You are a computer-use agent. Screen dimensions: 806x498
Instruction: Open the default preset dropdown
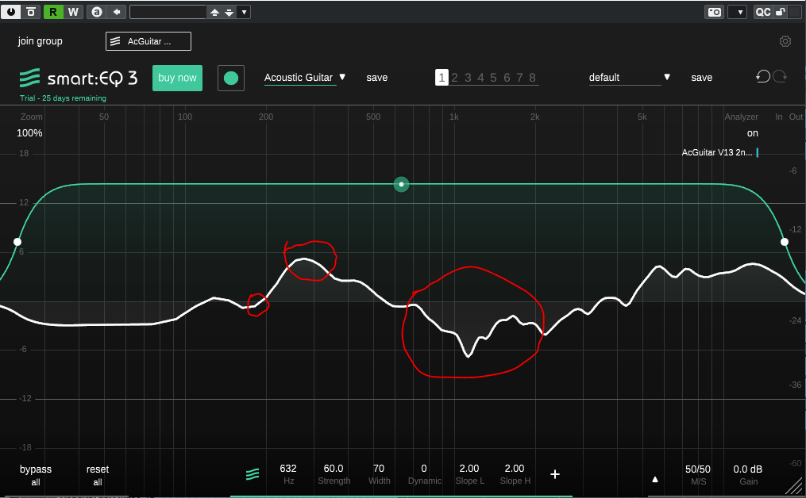[630, 78]
